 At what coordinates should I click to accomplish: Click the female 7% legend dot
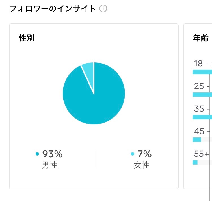click(133, 154)
